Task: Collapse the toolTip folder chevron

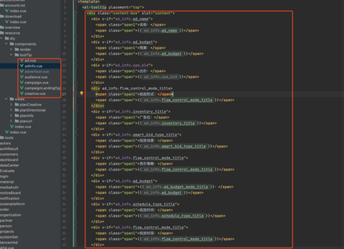Action: (x=11, y=55)
